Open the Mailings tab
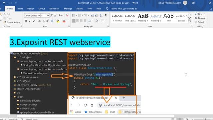This screenshot has width=213, height=120. [x=68, y=9]
